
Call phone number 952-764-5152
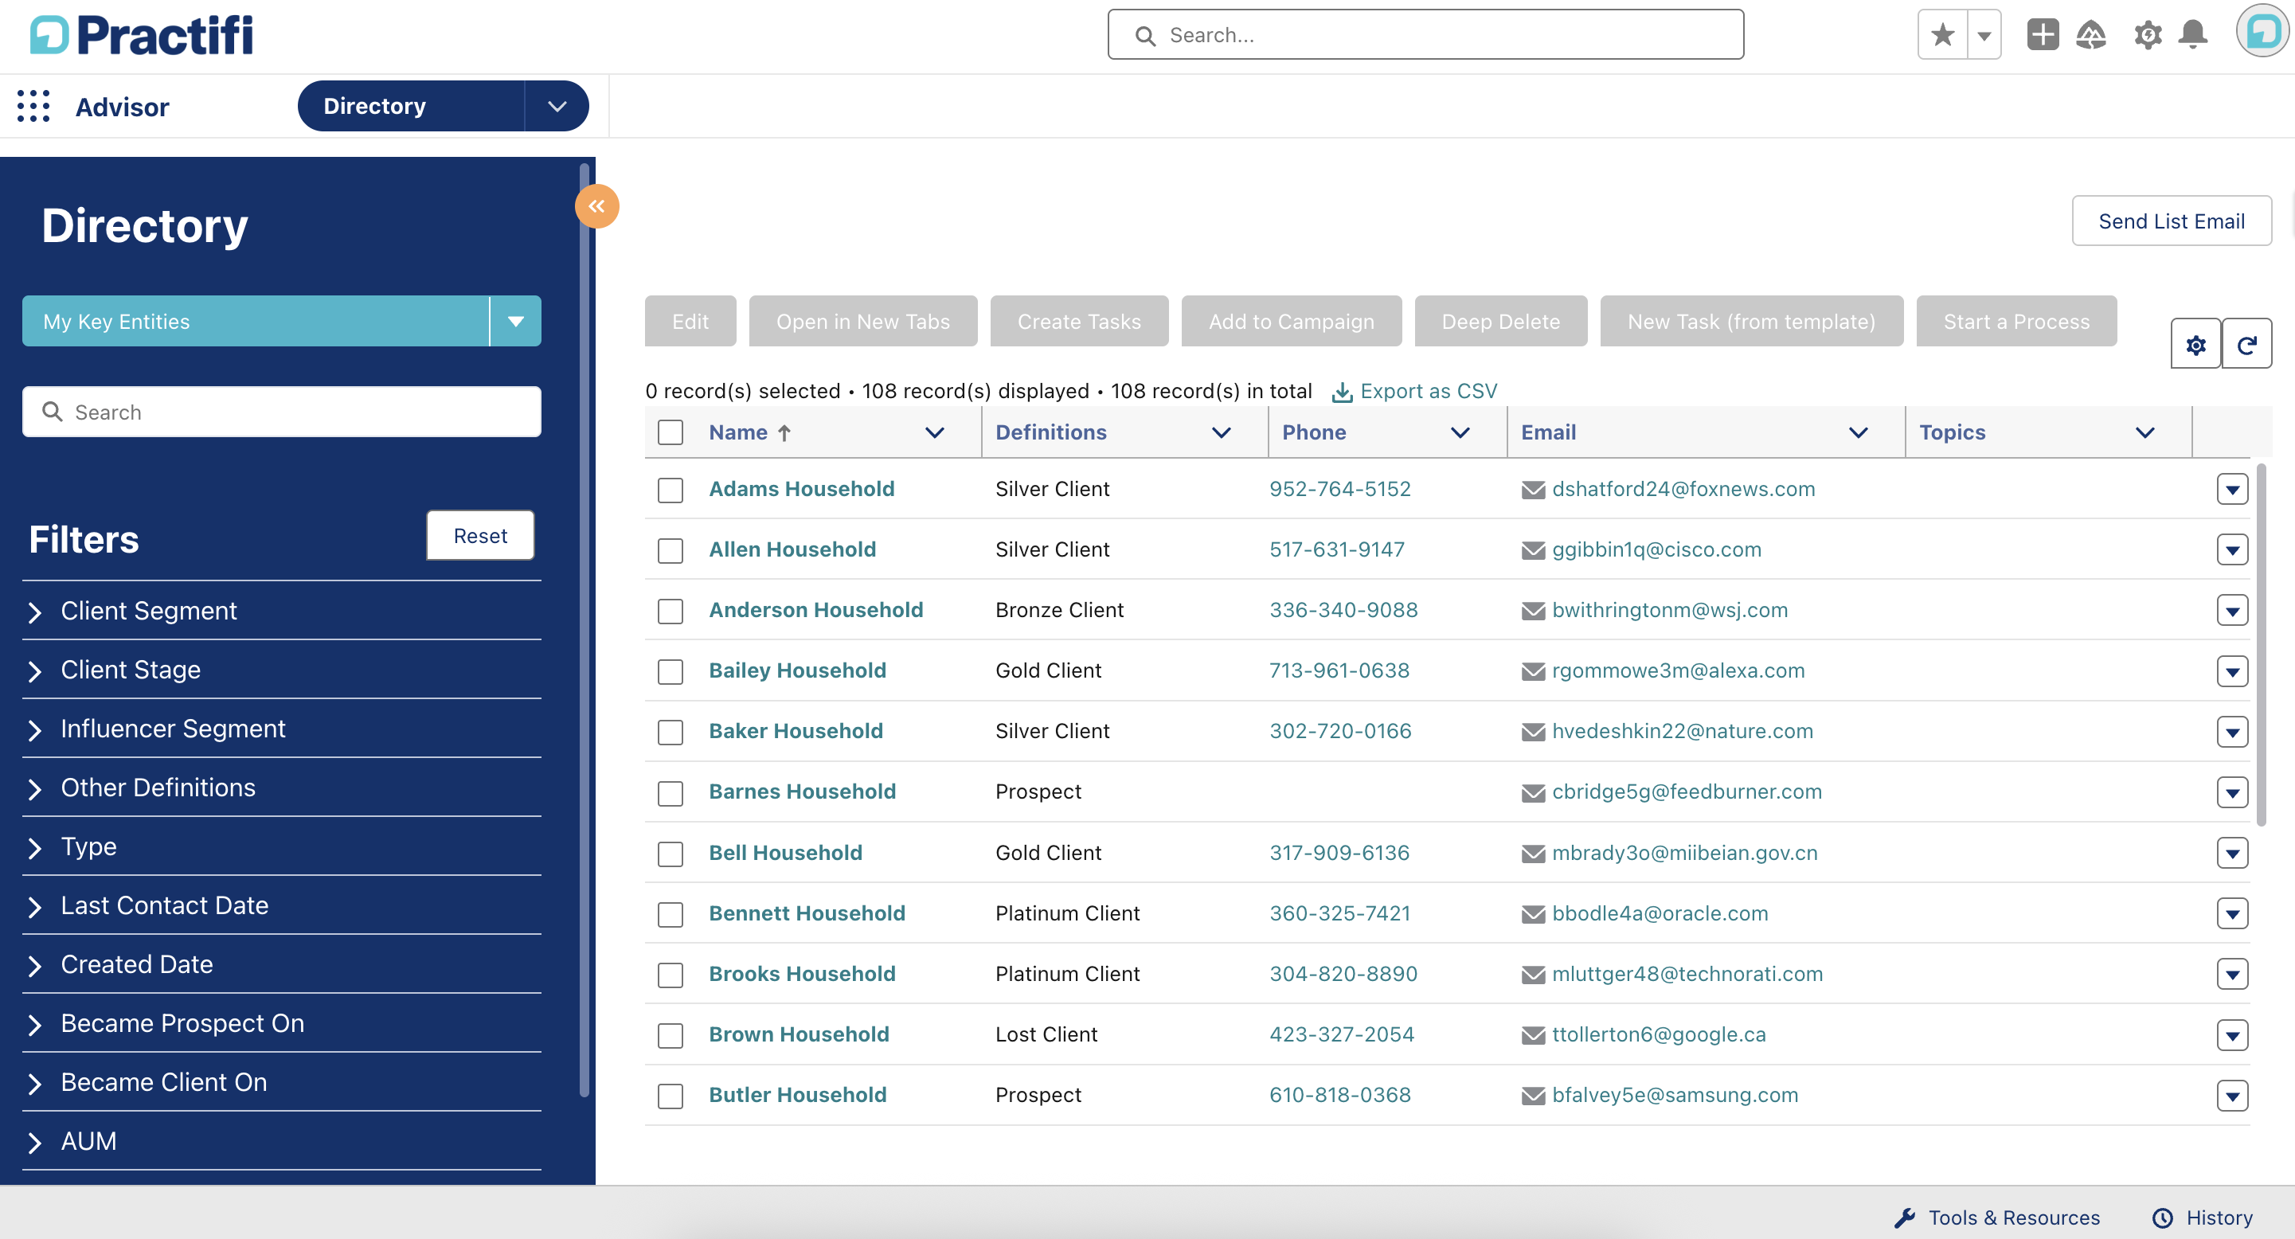click(1340, 490)
